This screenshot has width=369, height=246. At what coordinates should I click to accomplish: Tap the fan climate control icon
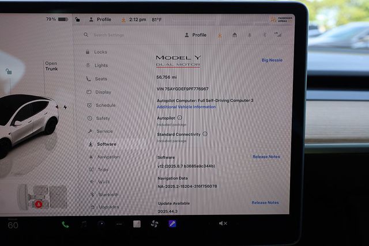pyautogui.click(x=154, y=224)
